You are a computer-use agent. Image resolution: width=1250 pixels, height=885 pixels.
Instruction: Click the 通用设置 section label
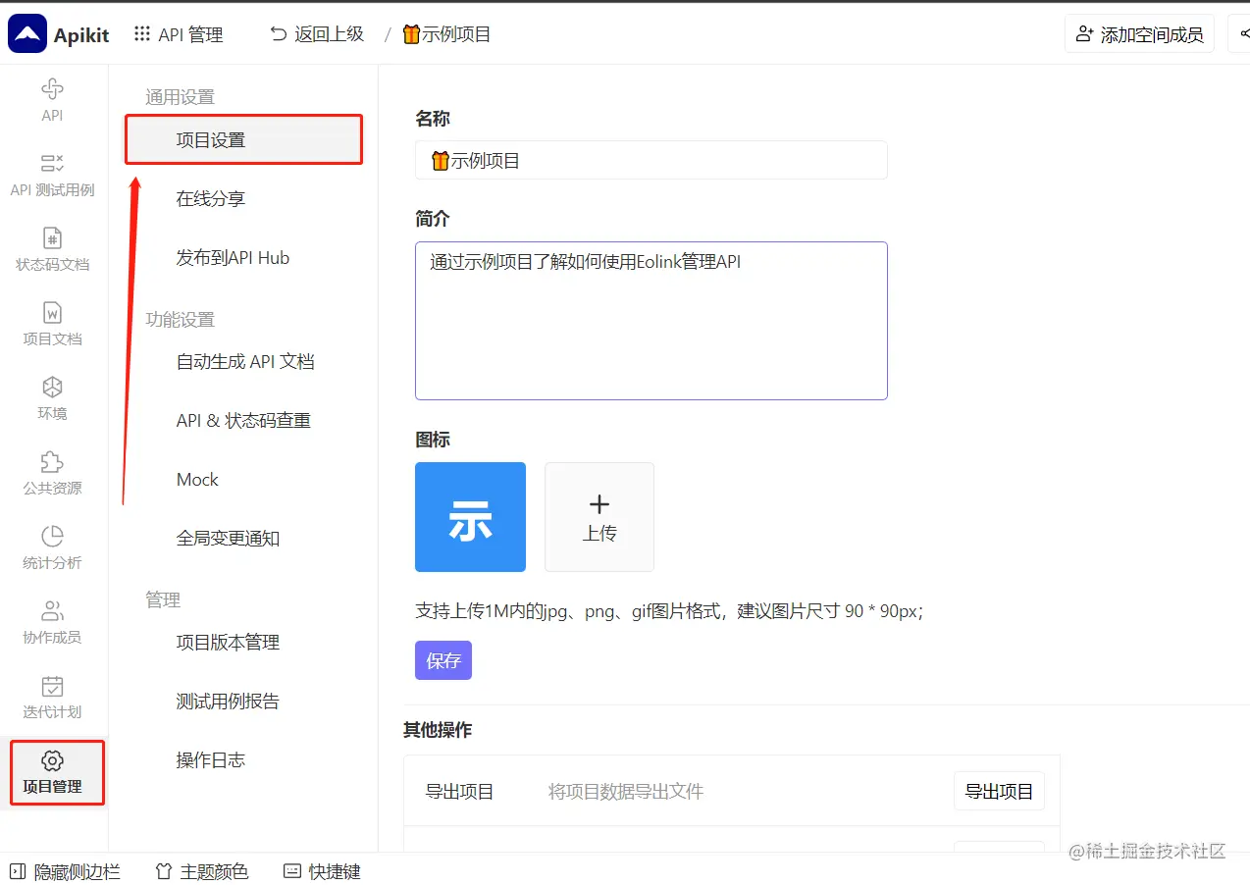pos(180,97)
